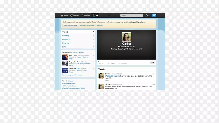219x123 pixels.
Task: Click the chevron next to Followers
Action: point(93,39)
